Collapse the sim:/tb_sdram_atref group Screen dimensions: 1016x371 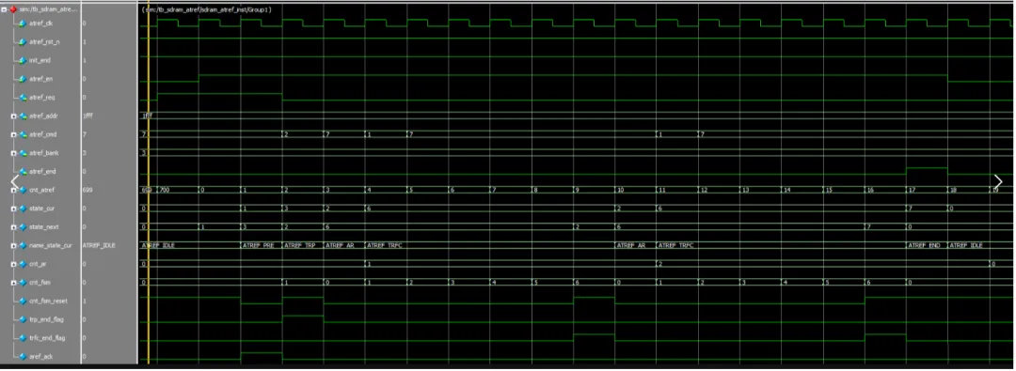click(4, 9)
